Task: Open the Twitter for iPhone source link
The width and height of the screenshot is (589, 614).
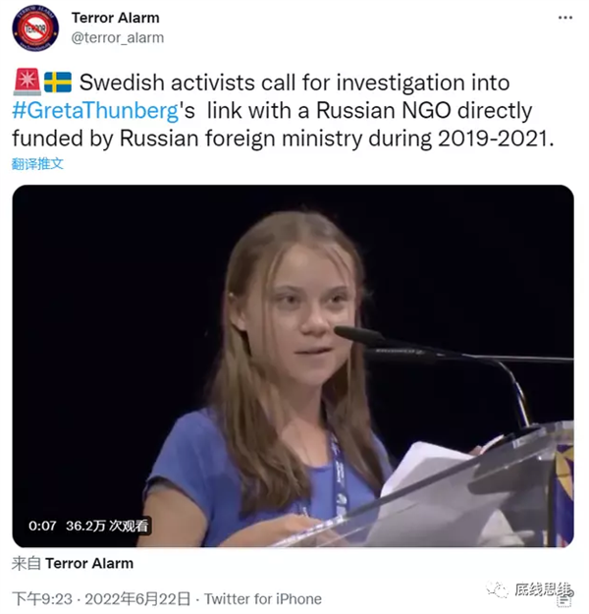Action: (x=263, y=598)
